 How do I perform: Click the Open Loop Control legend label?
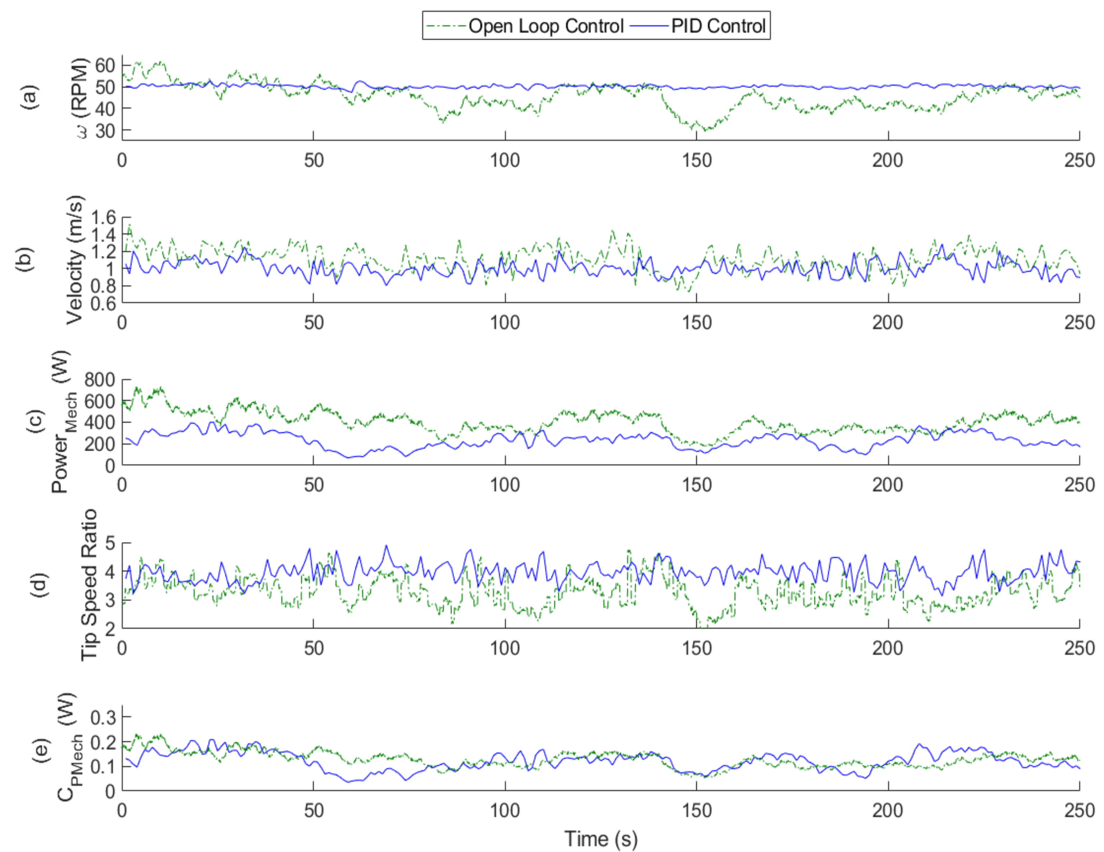pos(546,26)
